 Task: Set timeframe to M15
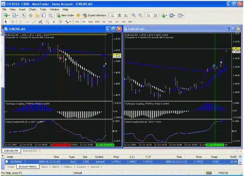(x=91, y=22)
